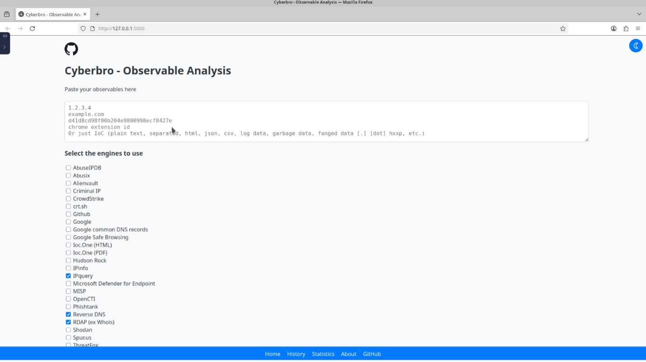Screen dimensions: 646x362
Task: Open the Firefox View recent browsing icon
Action: [x=7, y=14]
